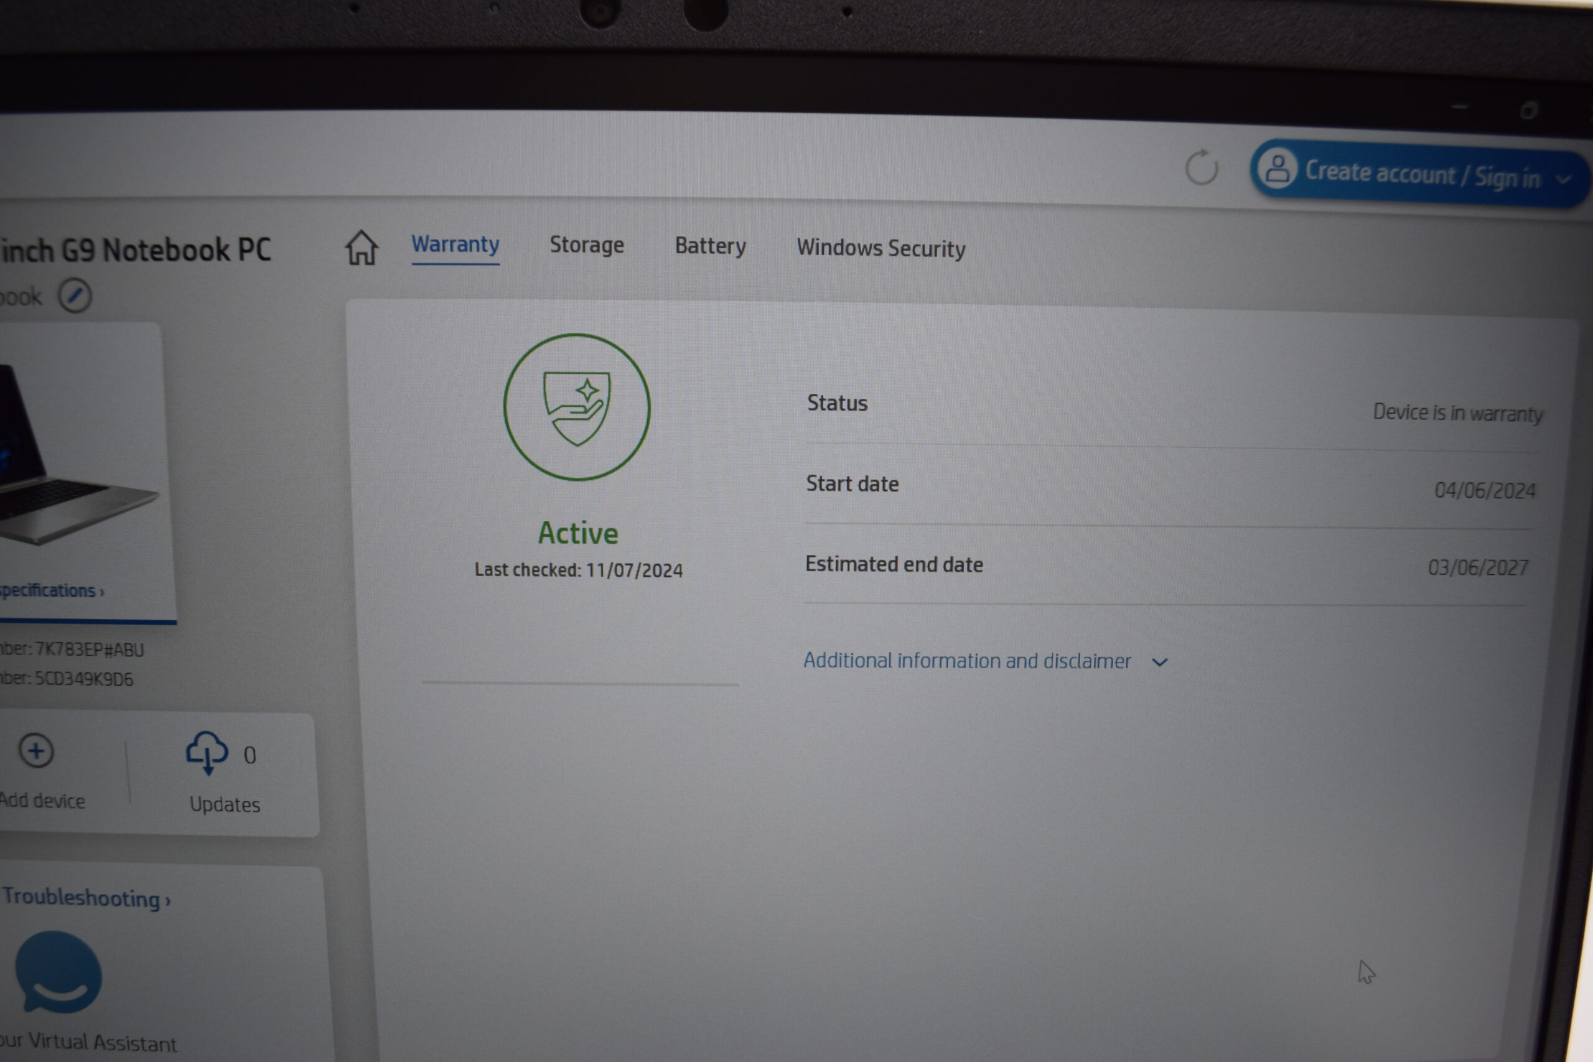Expand Additional information and disclaimer

point(986,660)
